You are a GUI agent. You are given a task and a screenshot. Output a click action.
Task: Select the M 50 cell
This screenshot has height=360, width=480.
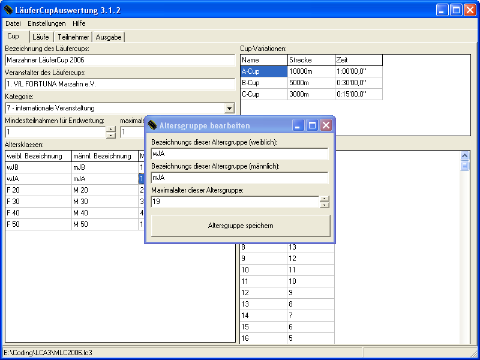pos(105,224)
